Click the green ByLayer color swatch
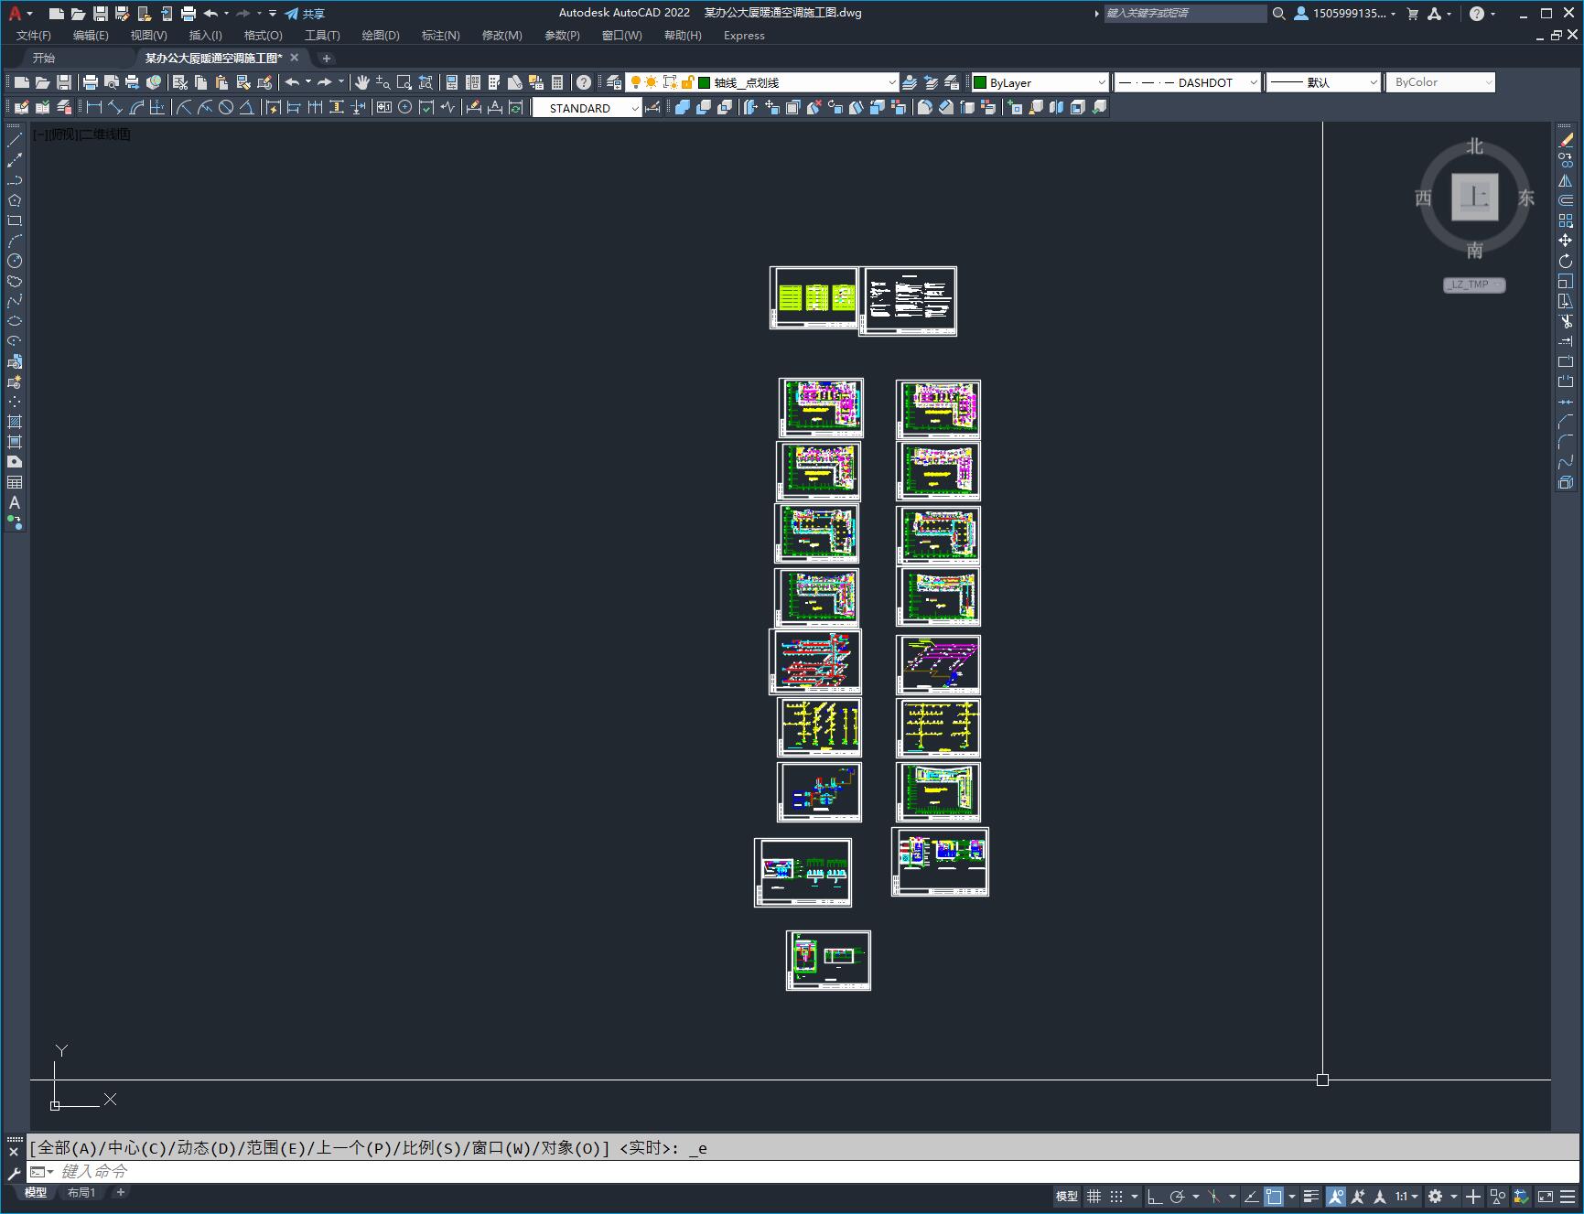 click(x=980, y=82)
